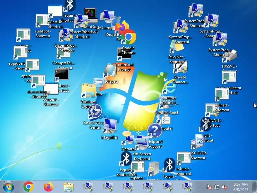Select the auditpol shortcut icon
Image resolution: width=257 pixels, height=193 pixels.
[43, 21]
